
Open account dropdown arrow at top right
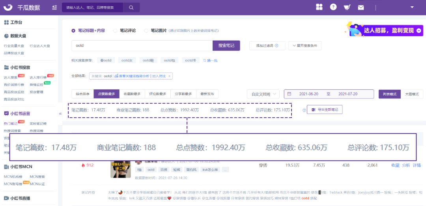point(412,7)
